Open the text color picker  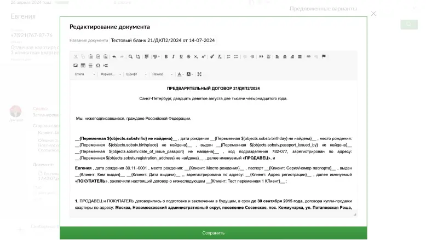coord(181,74)
